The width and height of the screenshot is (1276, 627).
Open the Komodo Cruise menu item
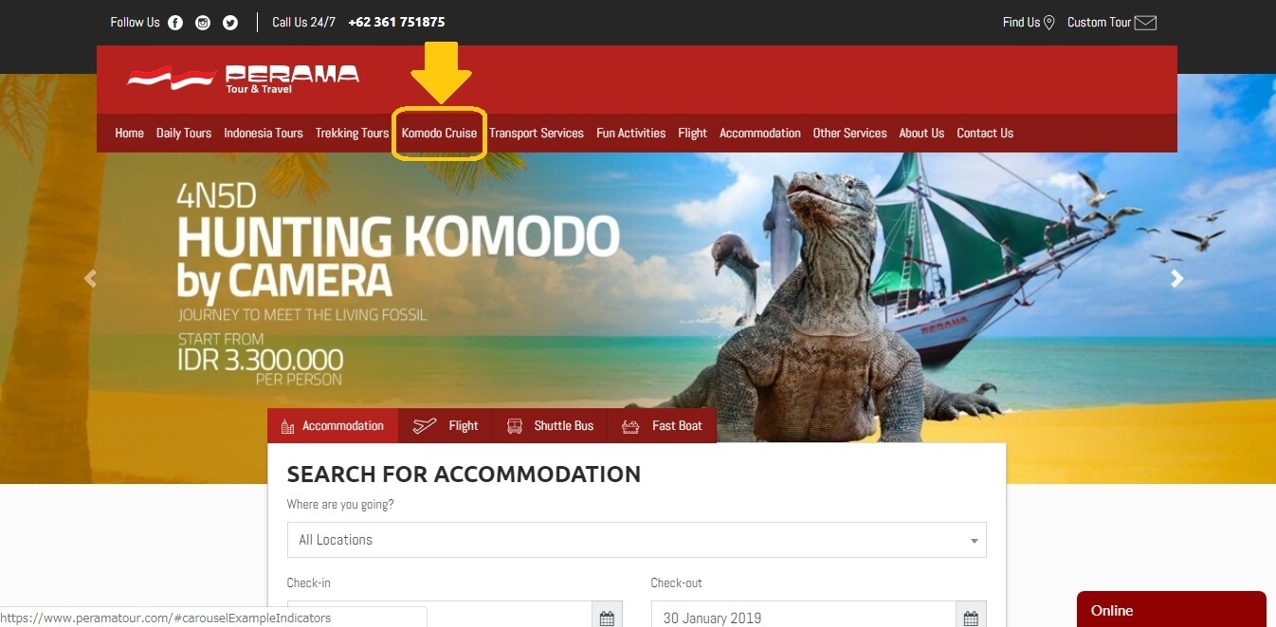point(439,134)
